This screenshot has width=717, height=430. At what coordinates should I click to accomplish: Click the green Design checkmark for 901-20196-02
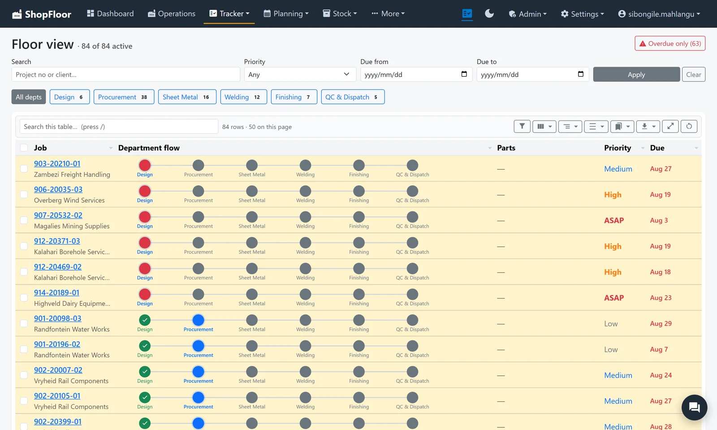(x=145, y=346)
